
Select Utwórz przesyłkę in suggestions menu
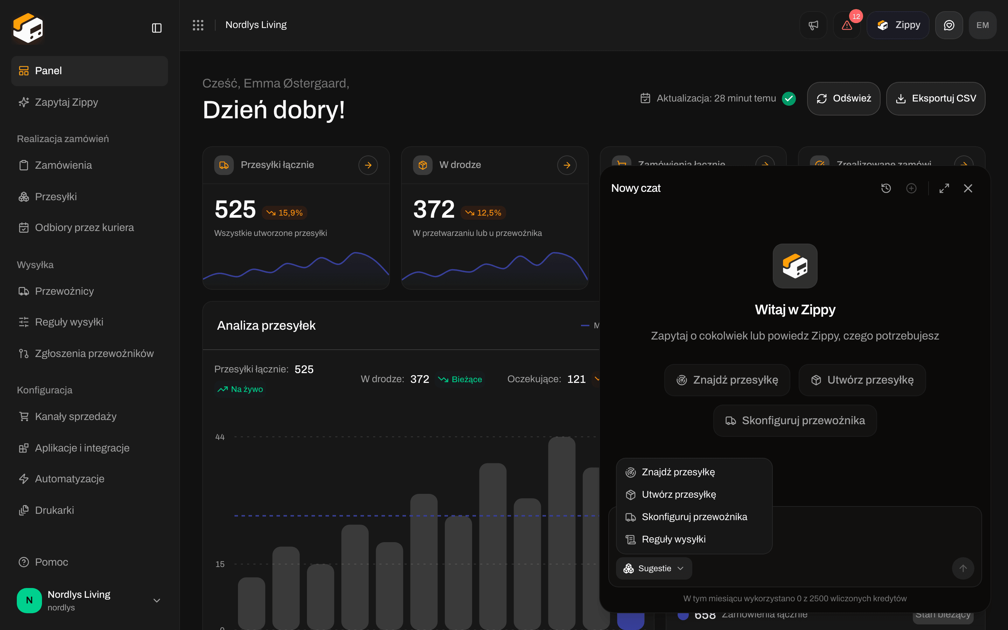694,495
